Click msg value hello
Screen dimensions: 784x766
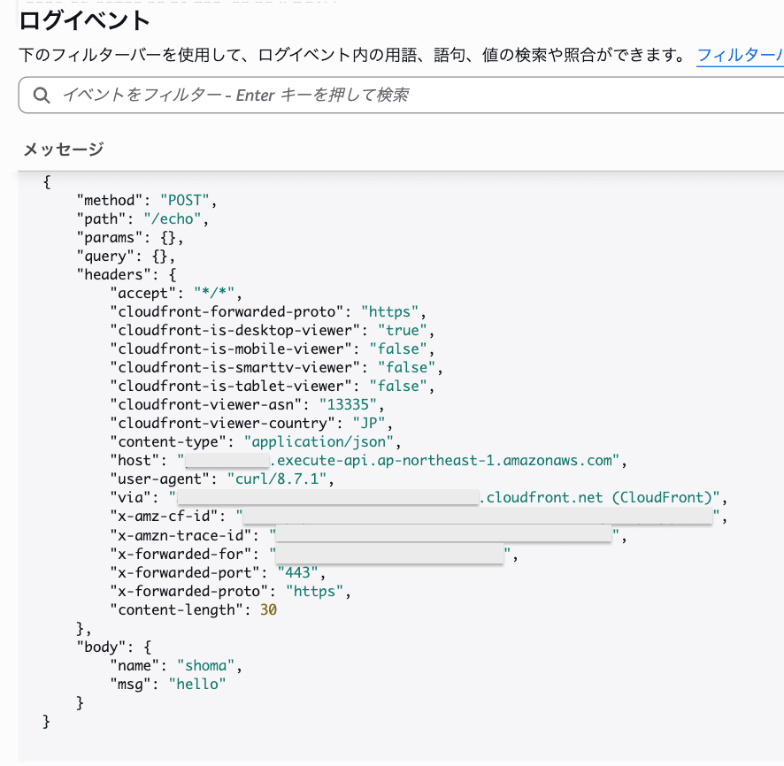coord(197,684)
